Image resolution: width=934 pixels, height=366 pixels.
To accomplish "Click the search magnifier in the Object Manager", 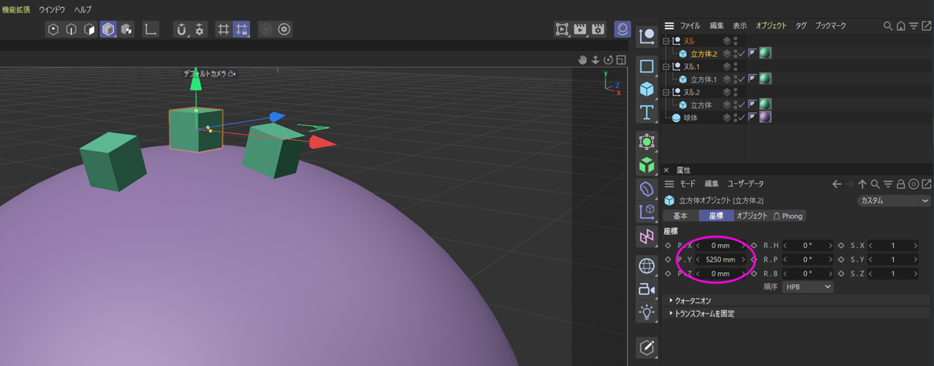I will pyautogui.click(x=887, y=26).
